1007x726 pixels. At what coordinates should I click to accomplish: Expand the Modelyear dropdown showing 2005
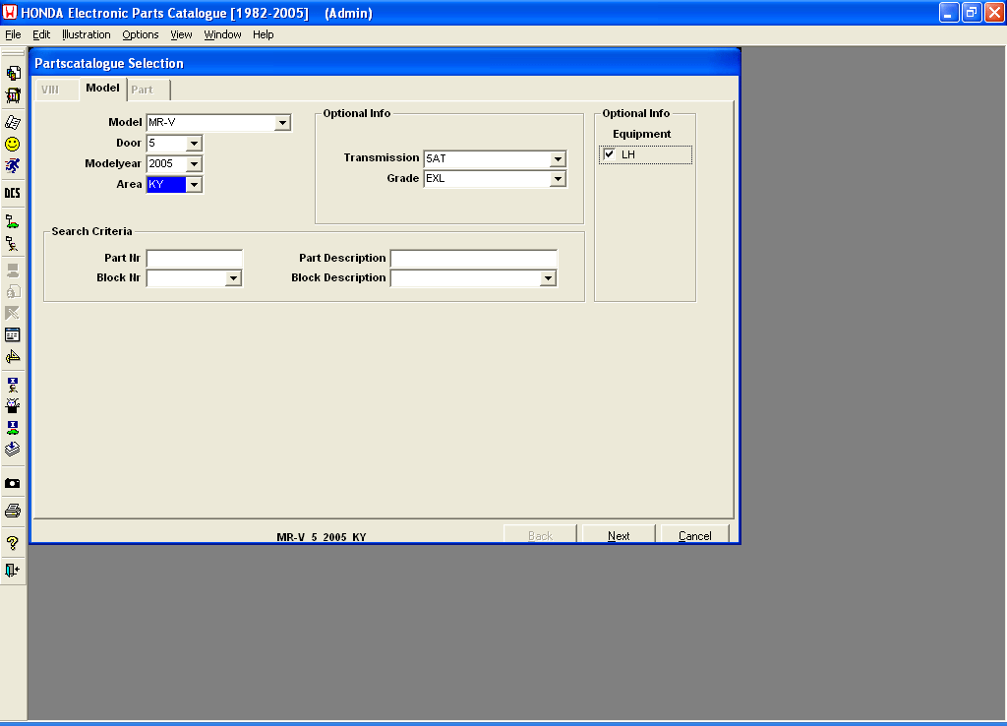(194, 164)
